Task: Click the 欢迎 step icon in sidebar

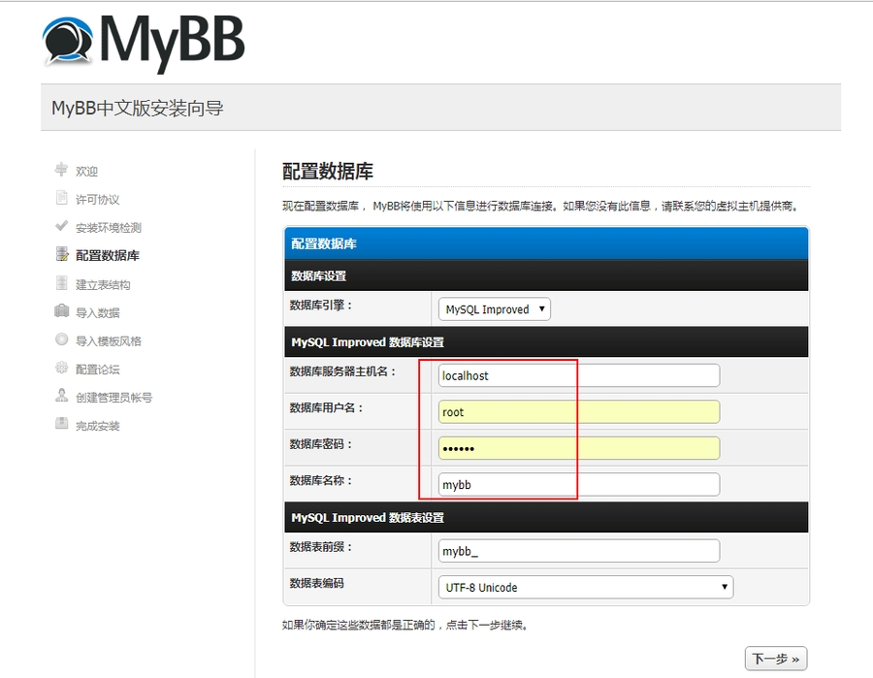Action: [x=61, y=170]
